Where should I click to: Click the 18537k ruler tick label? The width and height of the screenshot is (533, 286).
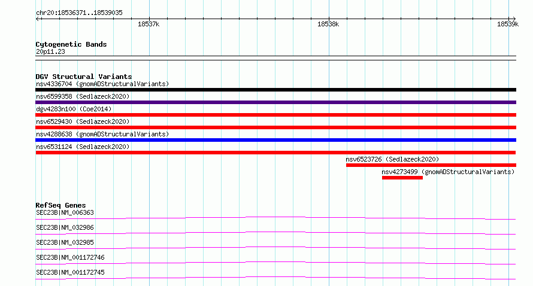tap(149, 24)
